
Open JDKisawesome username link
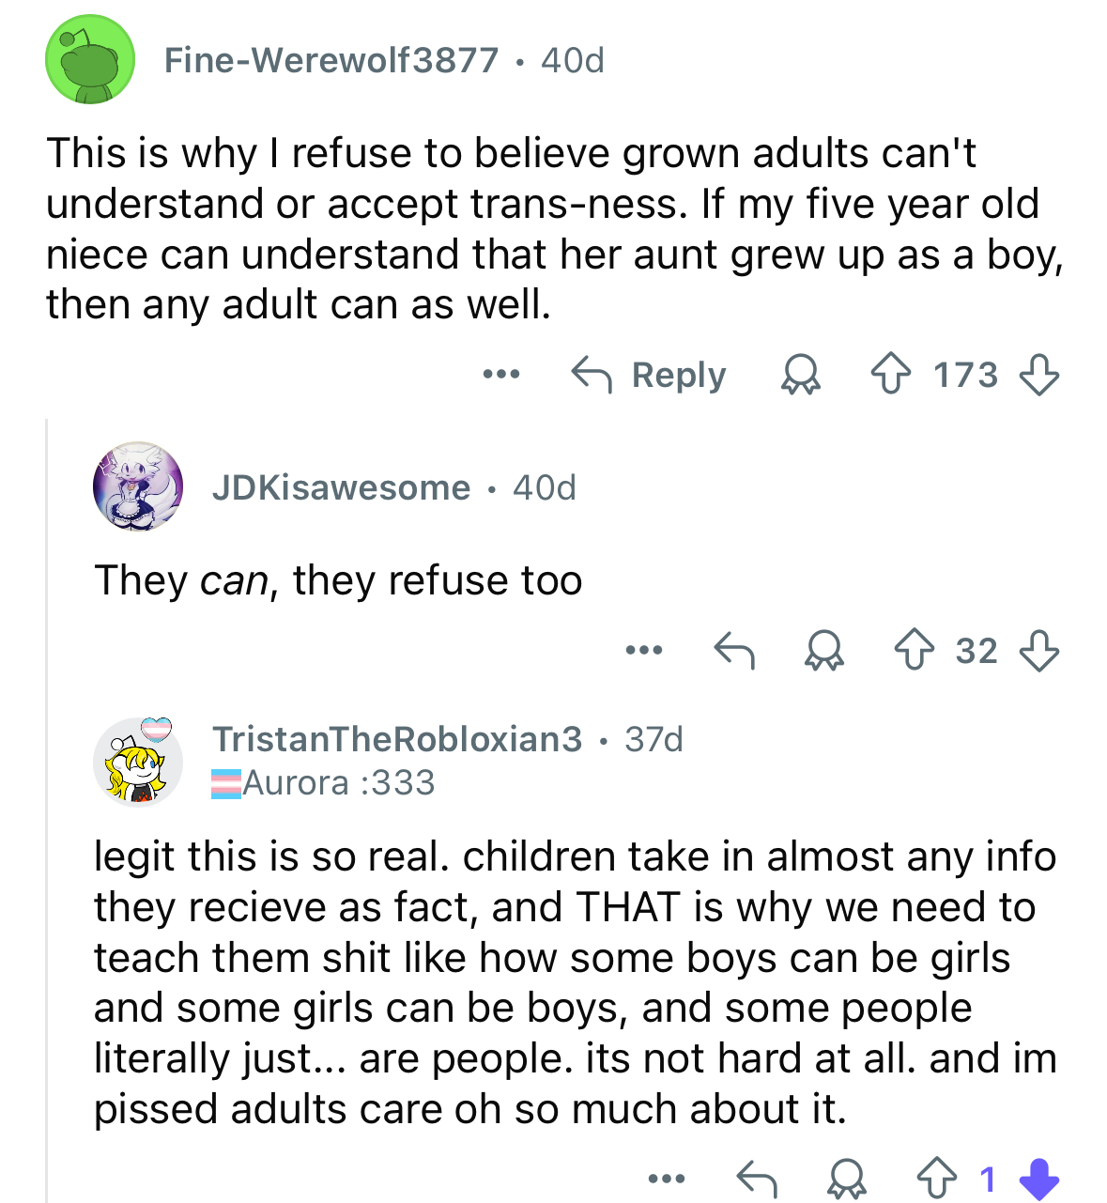[x=341, y=488]
